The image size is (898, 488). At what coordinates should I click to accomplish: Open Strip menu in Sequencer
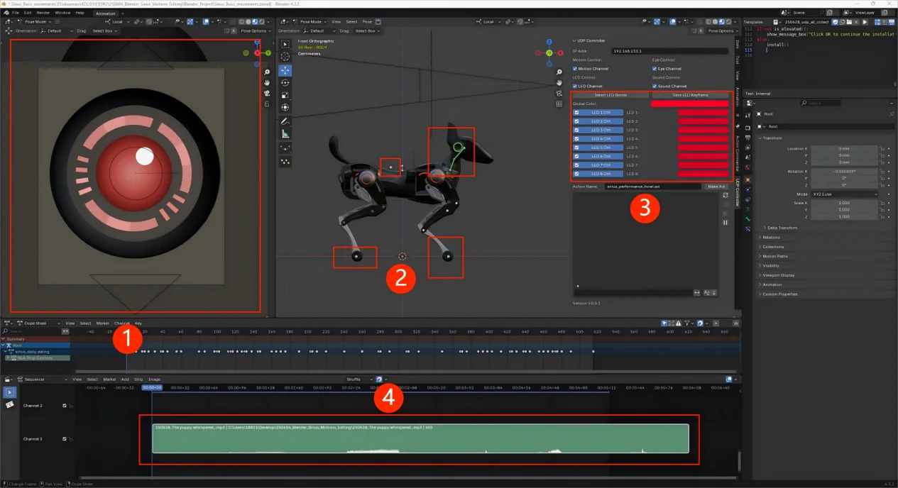[138, 379]
